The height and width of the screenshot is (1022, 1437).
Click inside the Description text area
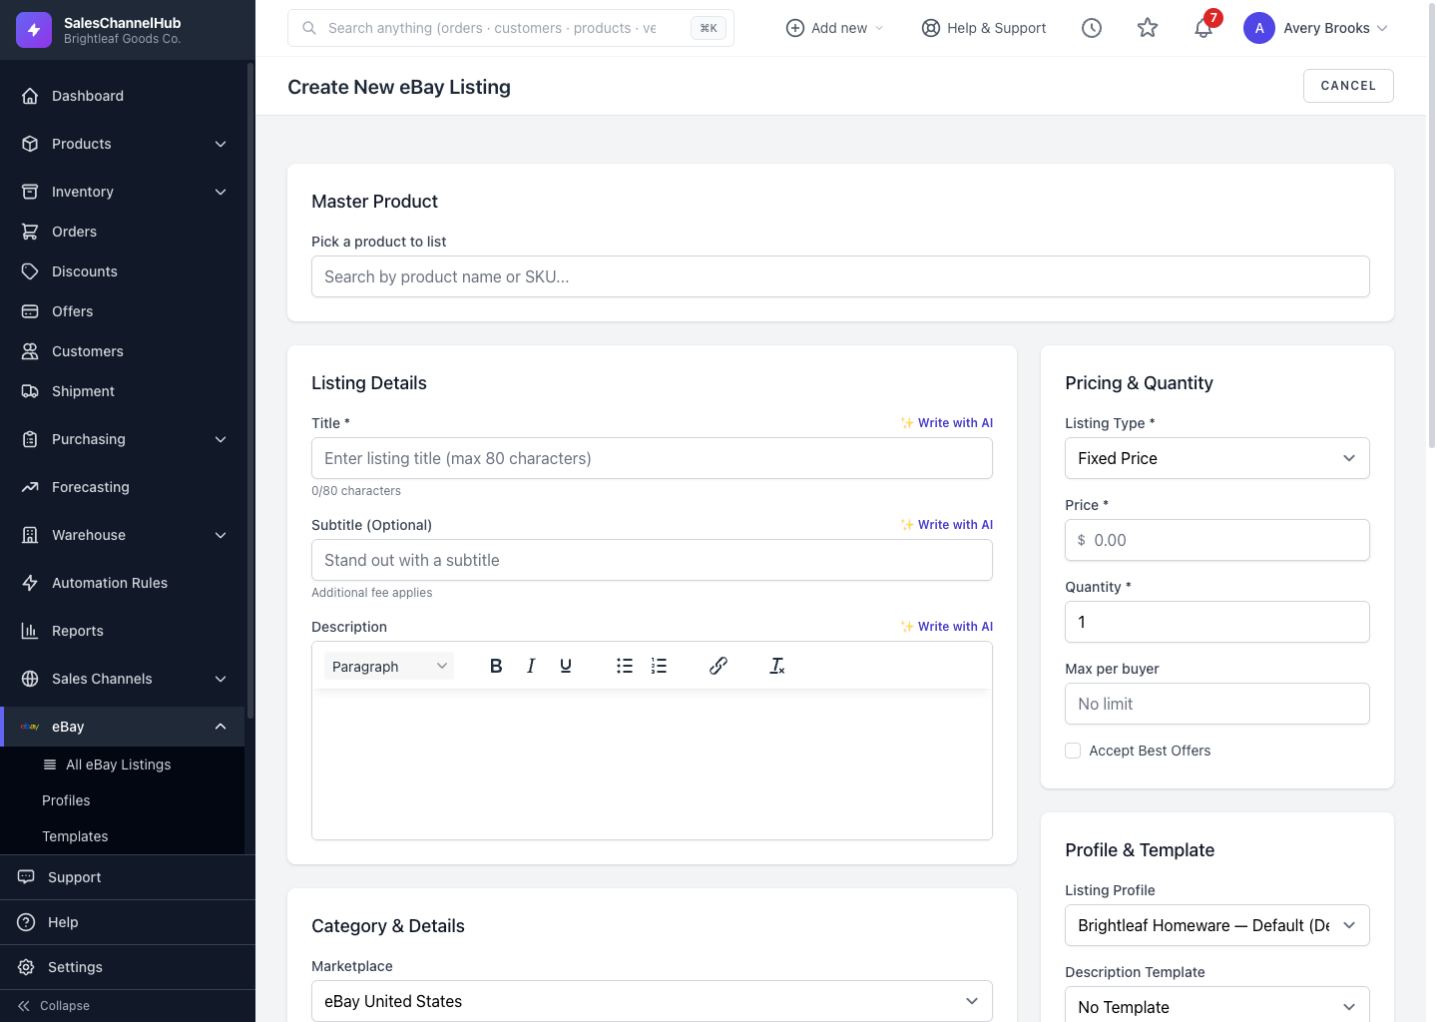click(x=652, y=765)
